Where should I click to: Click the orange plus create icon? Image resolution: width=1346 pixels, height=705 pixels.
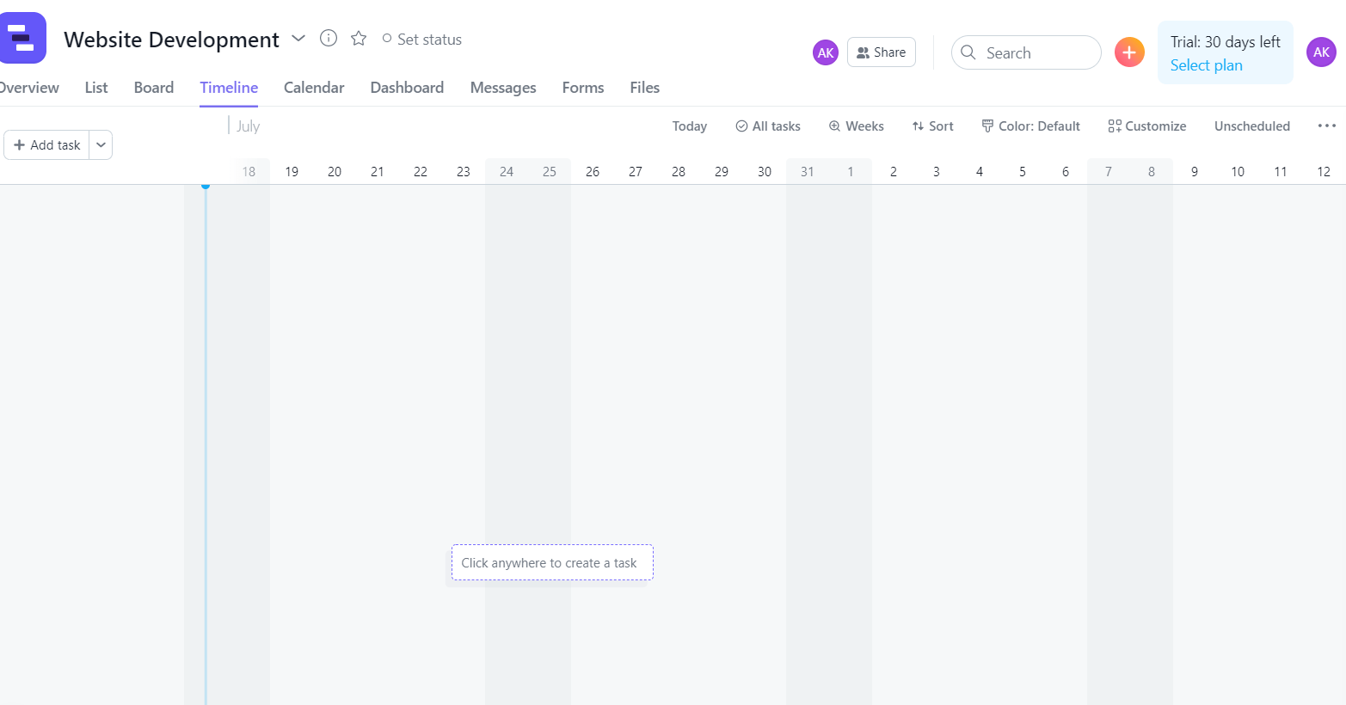tap(1129, 52)
